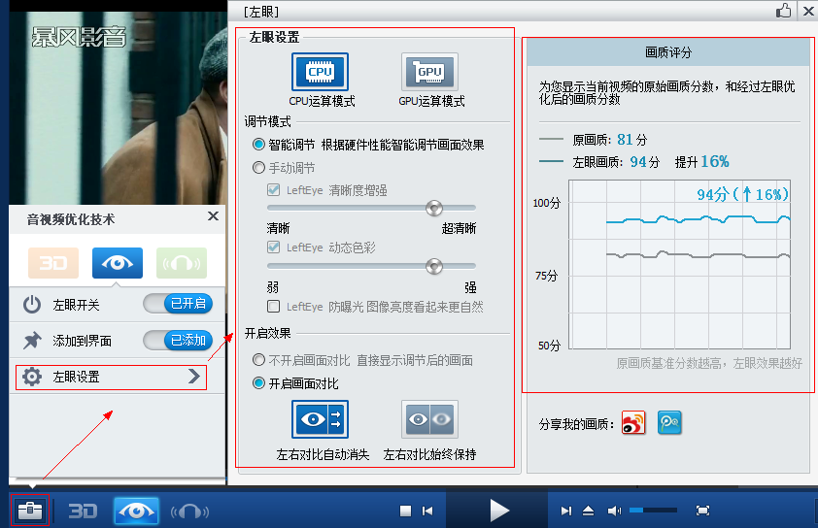Toggle fullscreen button in player bar
Image resolution: width=818 pixels, height=528 pixels.
pos(703,511)
